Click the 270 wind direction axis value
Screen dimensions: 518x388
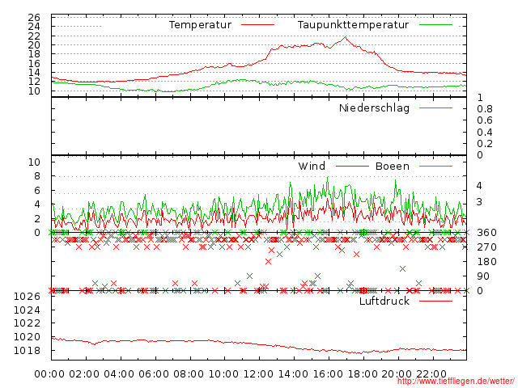[x=486, y=247]
